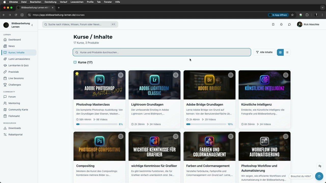Image resolution: width=326 pixels, height=183 pixels.
Task: Open notifications bell in header
Action: pos(281,24)
